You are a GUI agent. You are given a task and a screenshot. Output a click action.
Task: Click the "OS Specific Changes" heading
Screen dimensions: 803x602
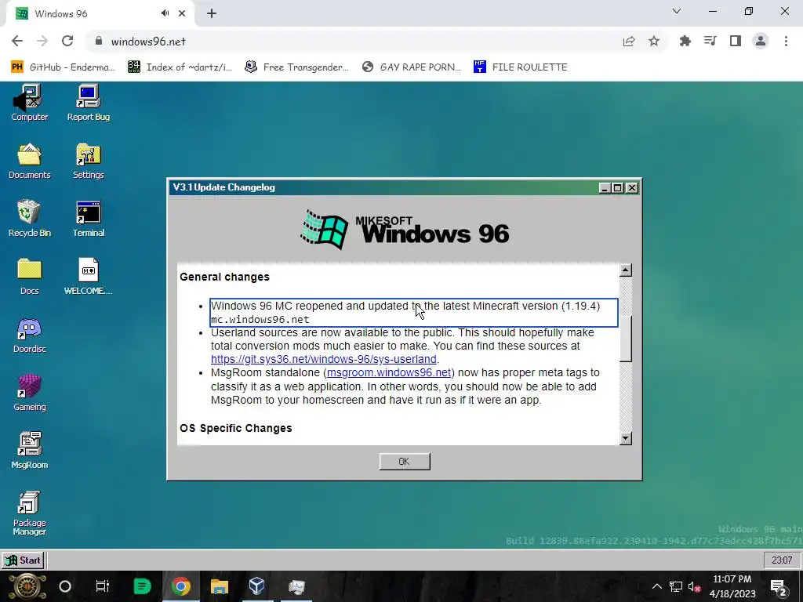[x=235, y=428]
